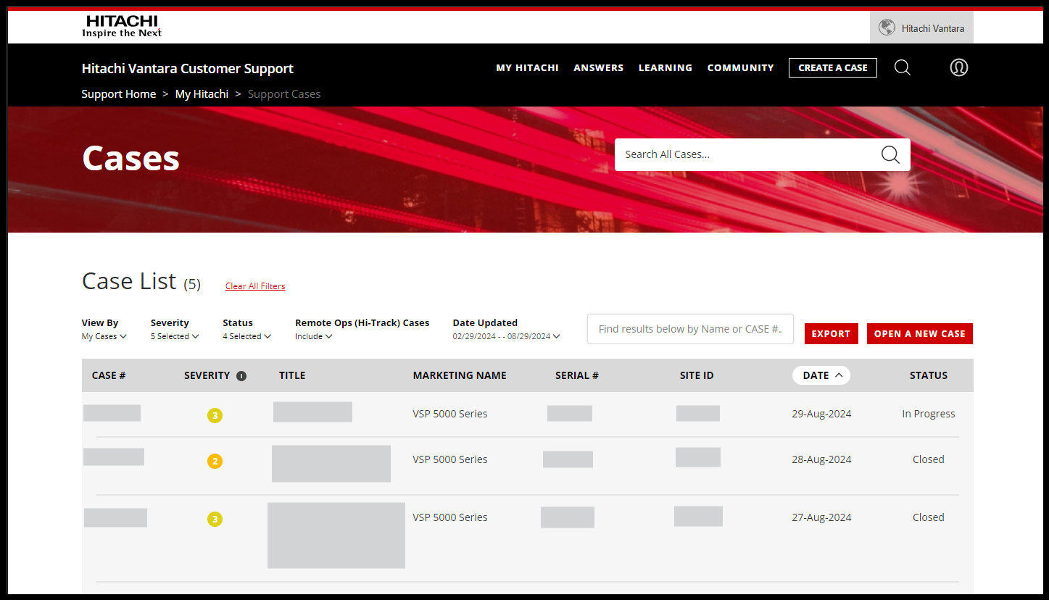This screenshot has width=1049, height=600.
Task: Open the user profile icon
Action: click(x=959, y=67)
